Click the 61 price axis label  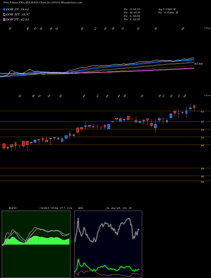click(x=202, y=112)
